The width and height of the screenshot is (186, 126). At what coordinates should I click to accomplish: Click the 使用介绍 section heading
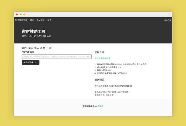[x=99, y=52]
